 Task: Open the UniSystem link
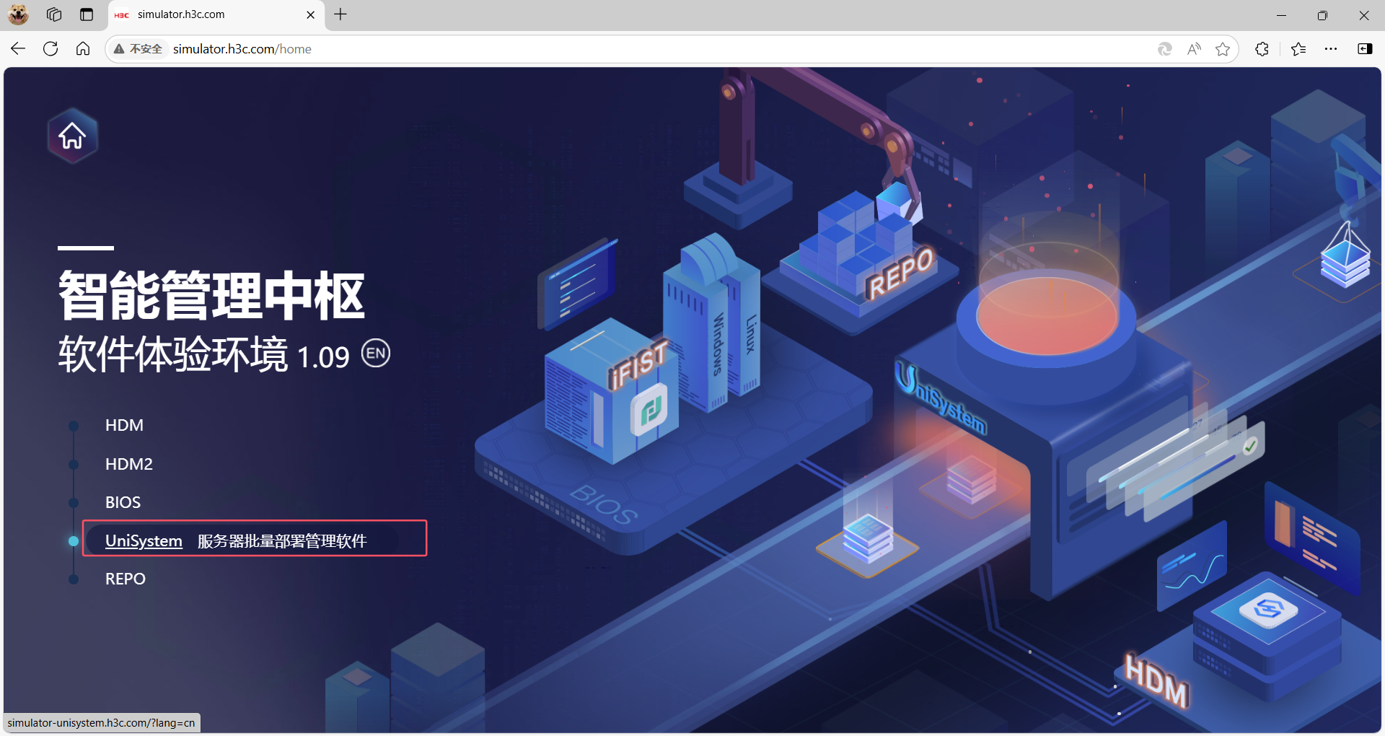tap(144, 541)
